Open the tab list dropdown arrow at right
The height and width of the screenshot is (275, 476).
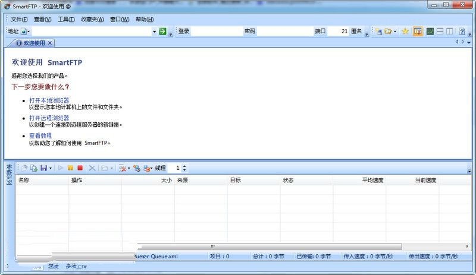click(469, 42)
